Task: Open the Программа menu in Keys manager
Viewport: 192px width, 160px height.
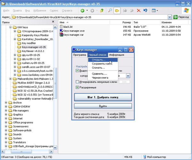Action: [79, 55]
